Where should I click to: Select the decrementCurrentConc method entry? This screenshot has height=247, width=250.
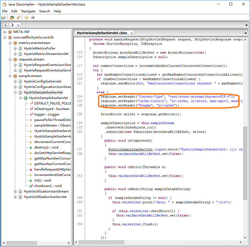tap(52, 142)
